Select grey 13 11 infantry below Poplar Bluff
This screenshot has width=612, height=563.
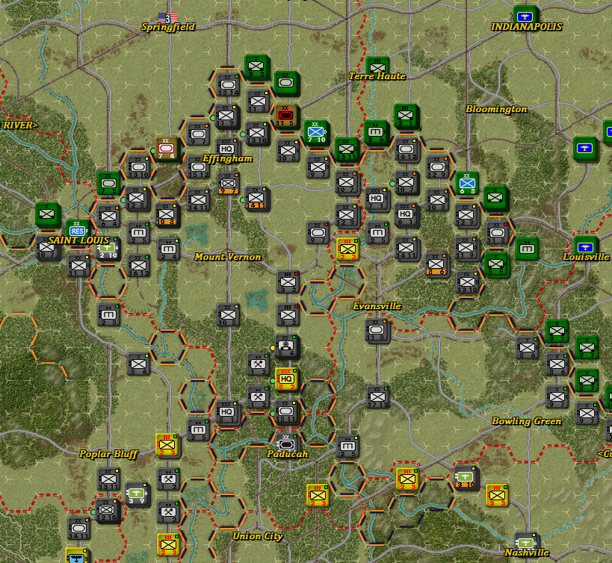coord(108,479)
